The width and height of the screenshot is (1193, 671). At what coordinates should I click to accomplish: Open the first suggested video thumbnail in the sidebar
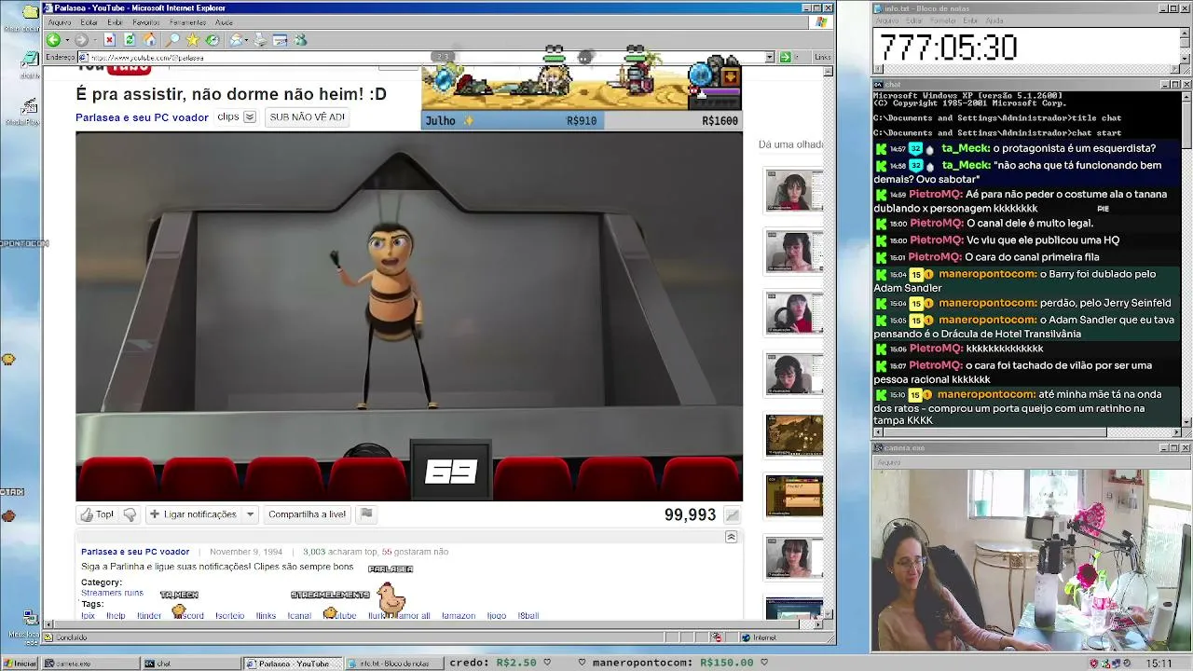794,190
